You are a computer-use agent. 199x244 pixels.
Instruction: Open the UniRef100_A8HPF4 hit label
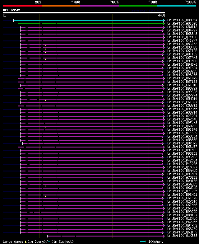(x=182, y=20)
